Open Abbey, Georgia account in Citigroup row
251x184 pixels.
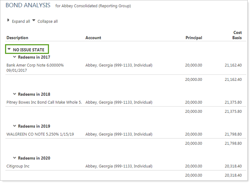click(119, 166)
